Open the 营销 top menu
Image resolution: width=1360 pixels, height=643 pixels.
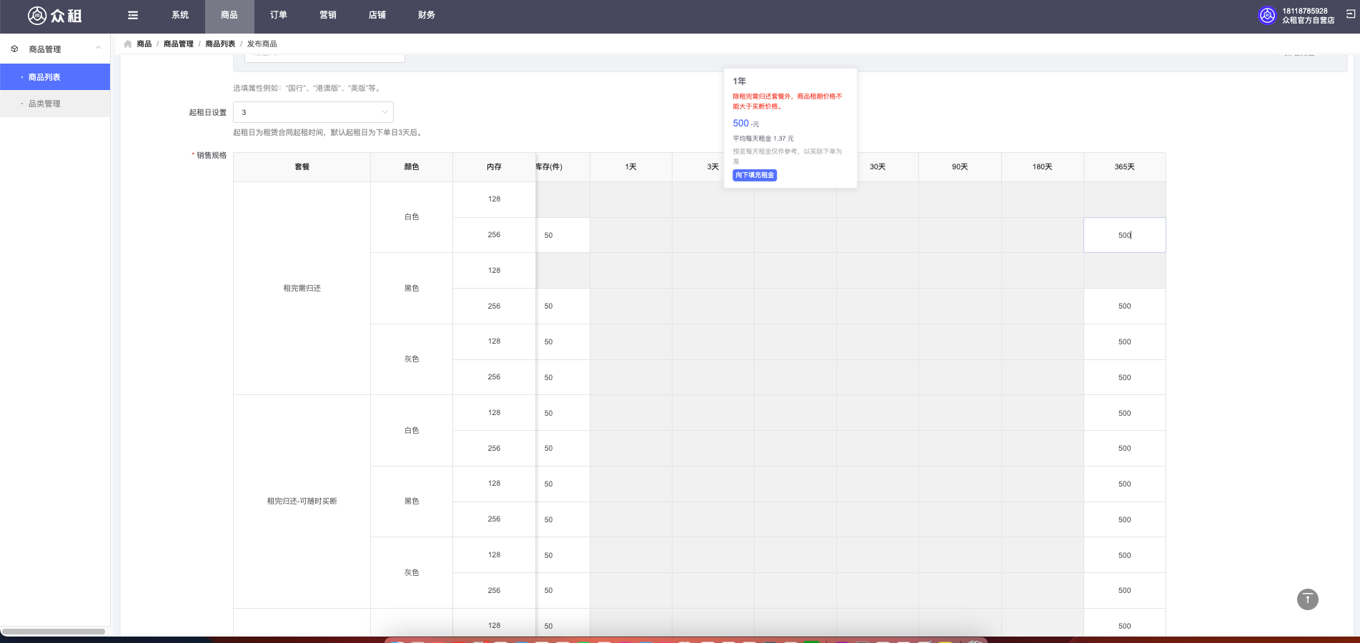328,15
